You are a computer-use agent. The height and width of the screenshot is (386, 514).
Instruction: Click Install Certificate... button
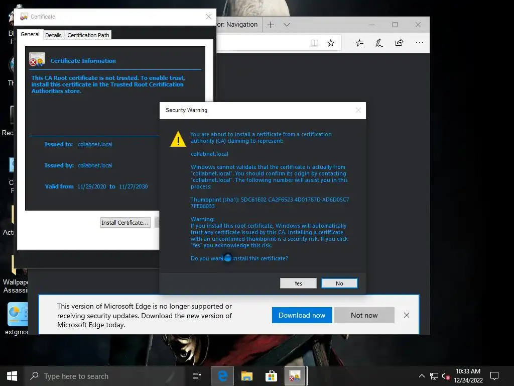click(125, 223)
